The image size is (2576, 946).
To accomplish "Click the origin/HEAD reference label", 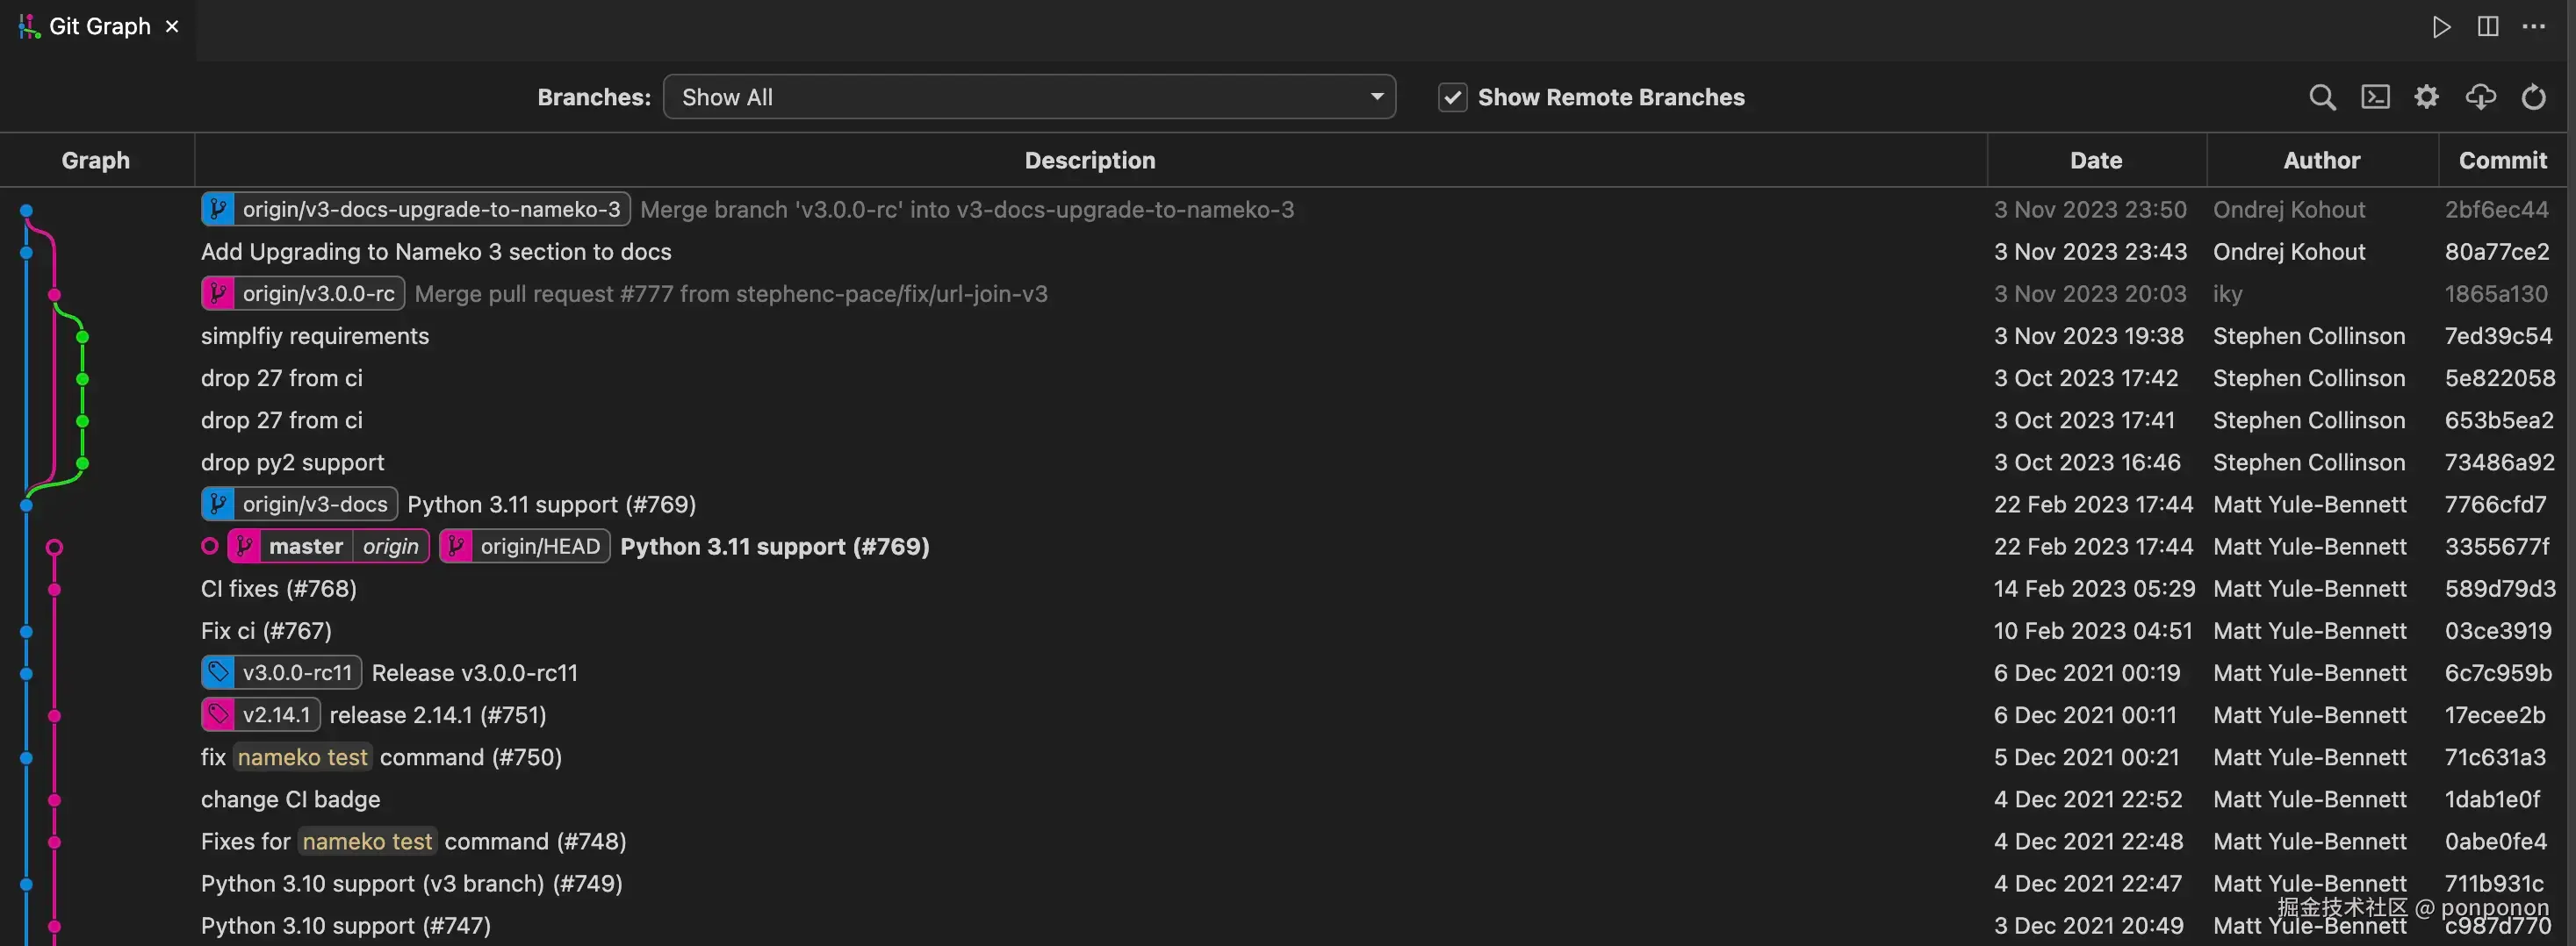I will pyautogui.click(x=539, y=547).
